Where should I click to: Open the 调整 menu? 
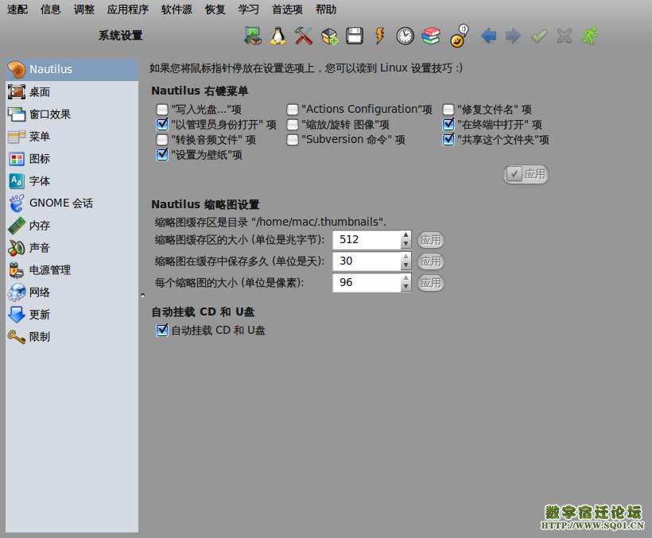point(84,10)
